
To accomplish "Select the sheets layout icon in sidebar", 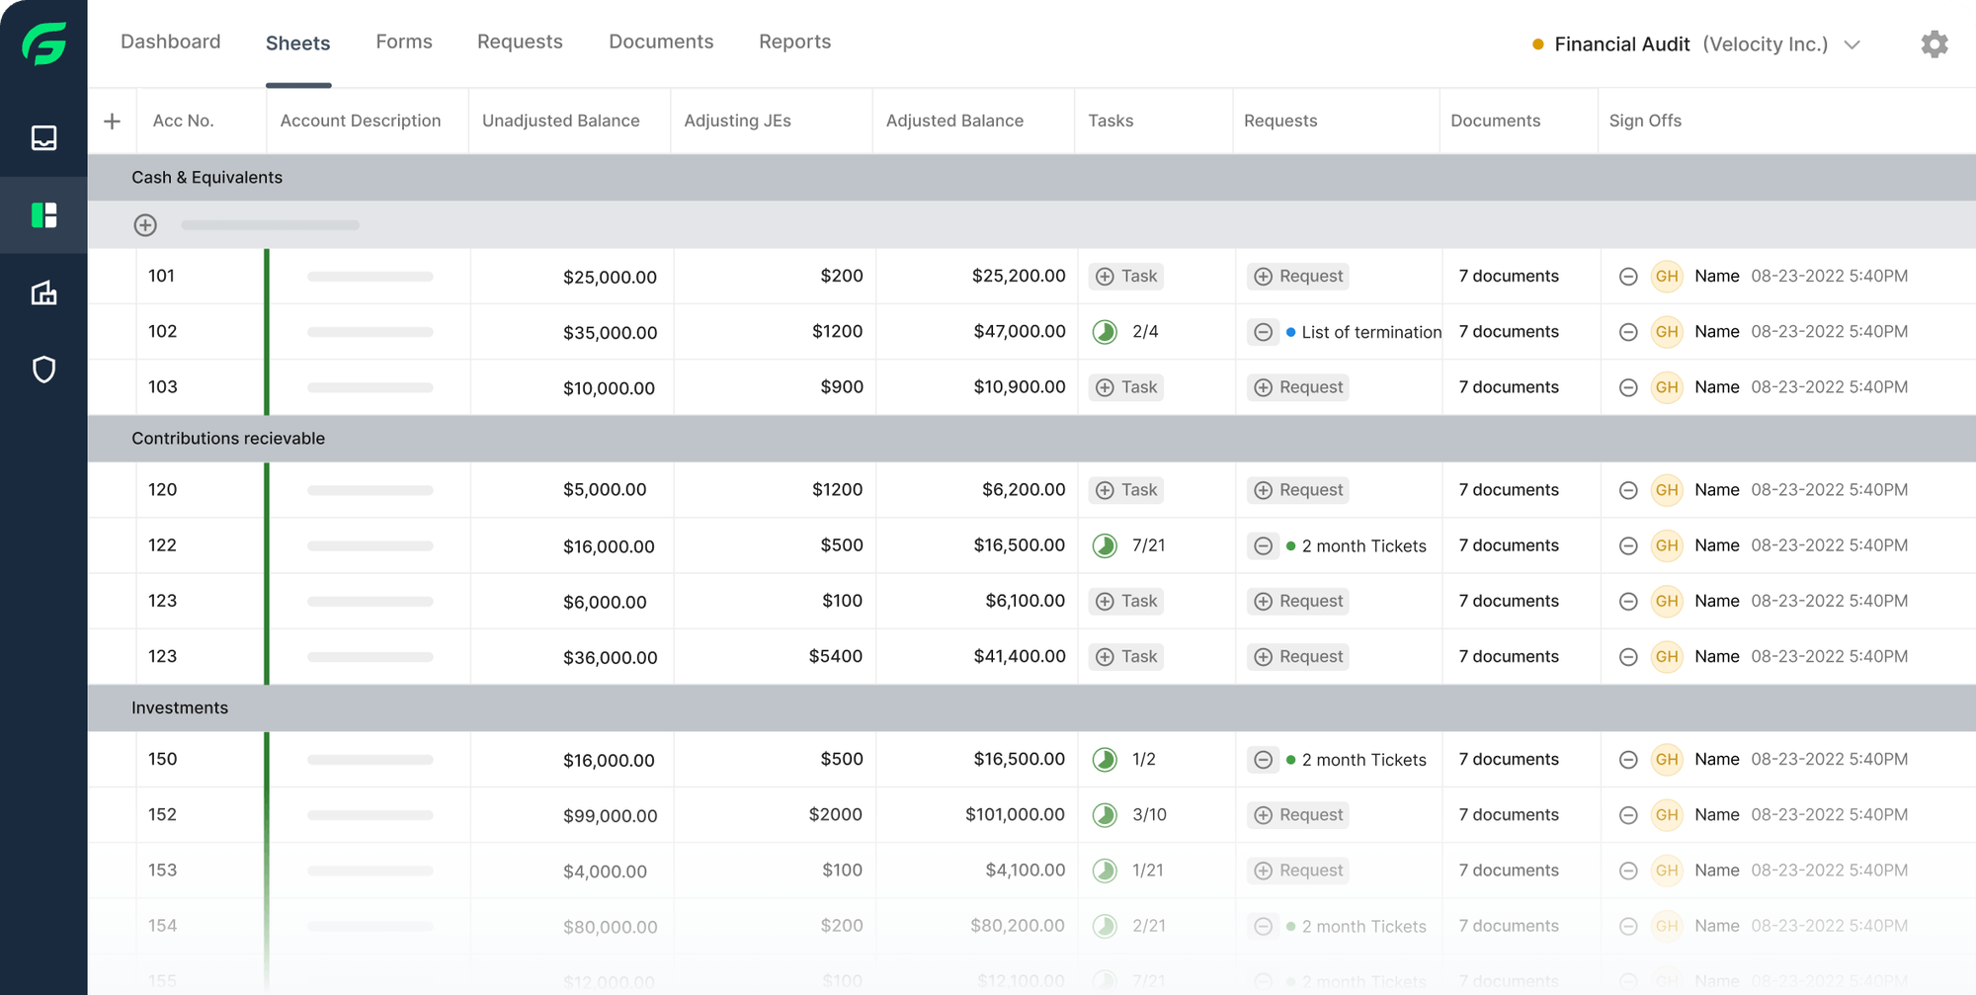I will 44,215.
